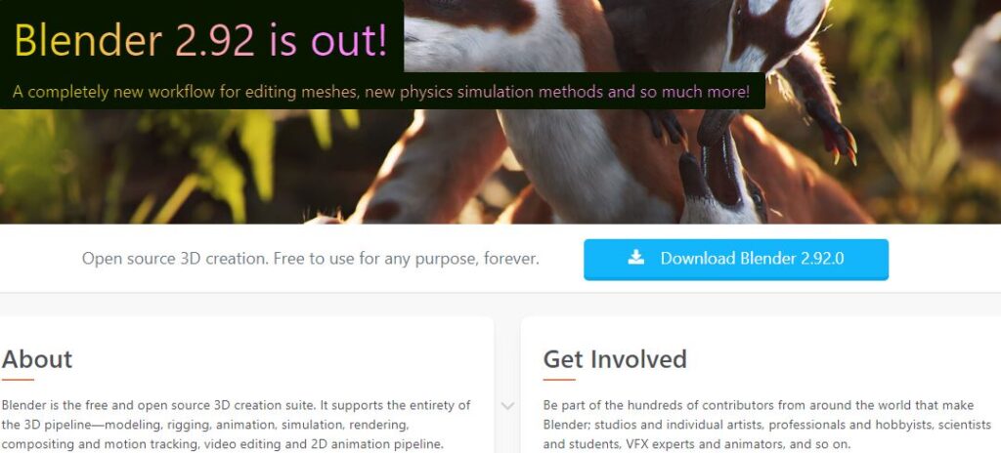Viewport: 1001px width, 453px height.
Task: Click the Download Blender 2.92.0 button
Action: point(735,259)
